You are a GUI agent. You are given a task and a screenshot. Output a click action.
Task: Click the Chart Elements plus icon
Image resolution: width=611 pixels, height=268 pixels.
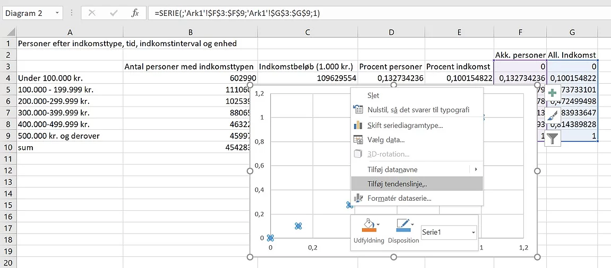click(552, 93)
